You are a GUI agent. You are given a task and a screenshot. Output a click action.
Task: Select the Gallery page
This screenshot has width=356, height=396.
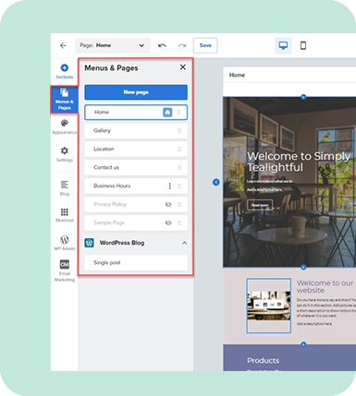[136, 131]
